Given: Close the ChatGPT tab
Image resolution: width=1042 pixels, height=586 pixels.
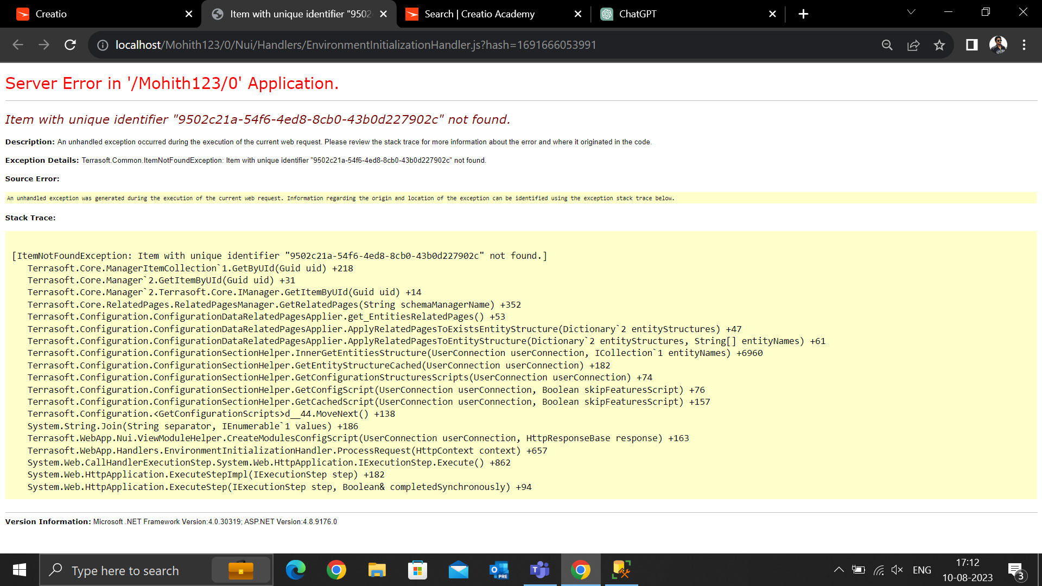Looking at the screenshot, I should (x=772, y=14).
